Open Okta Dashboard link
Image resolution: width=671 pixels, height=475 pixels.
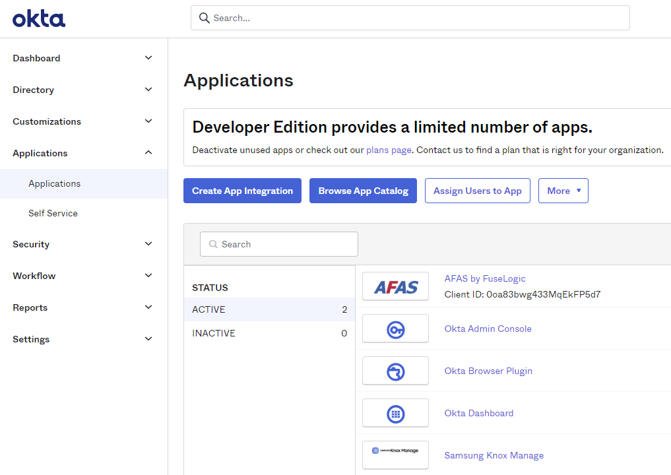coord(479,413)
